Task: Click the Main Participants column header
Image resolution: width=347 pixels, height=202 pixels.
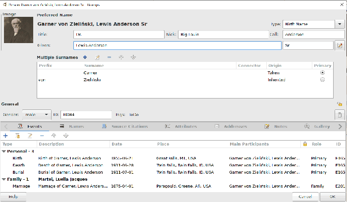Action: coord(264,144)
